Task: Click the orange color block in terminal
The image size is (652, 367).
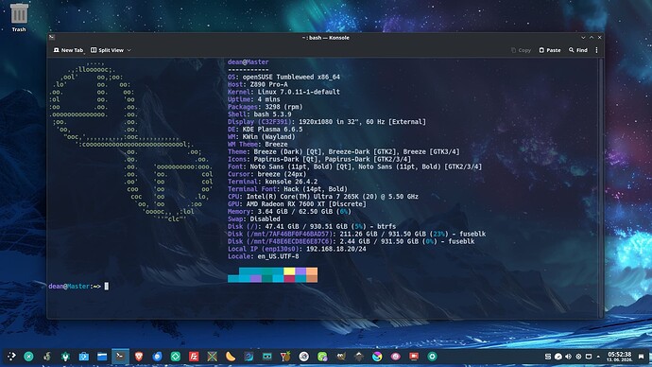Action: 312,271
